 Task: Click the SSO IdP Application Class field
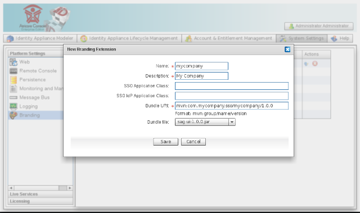(x=231, y=96)
